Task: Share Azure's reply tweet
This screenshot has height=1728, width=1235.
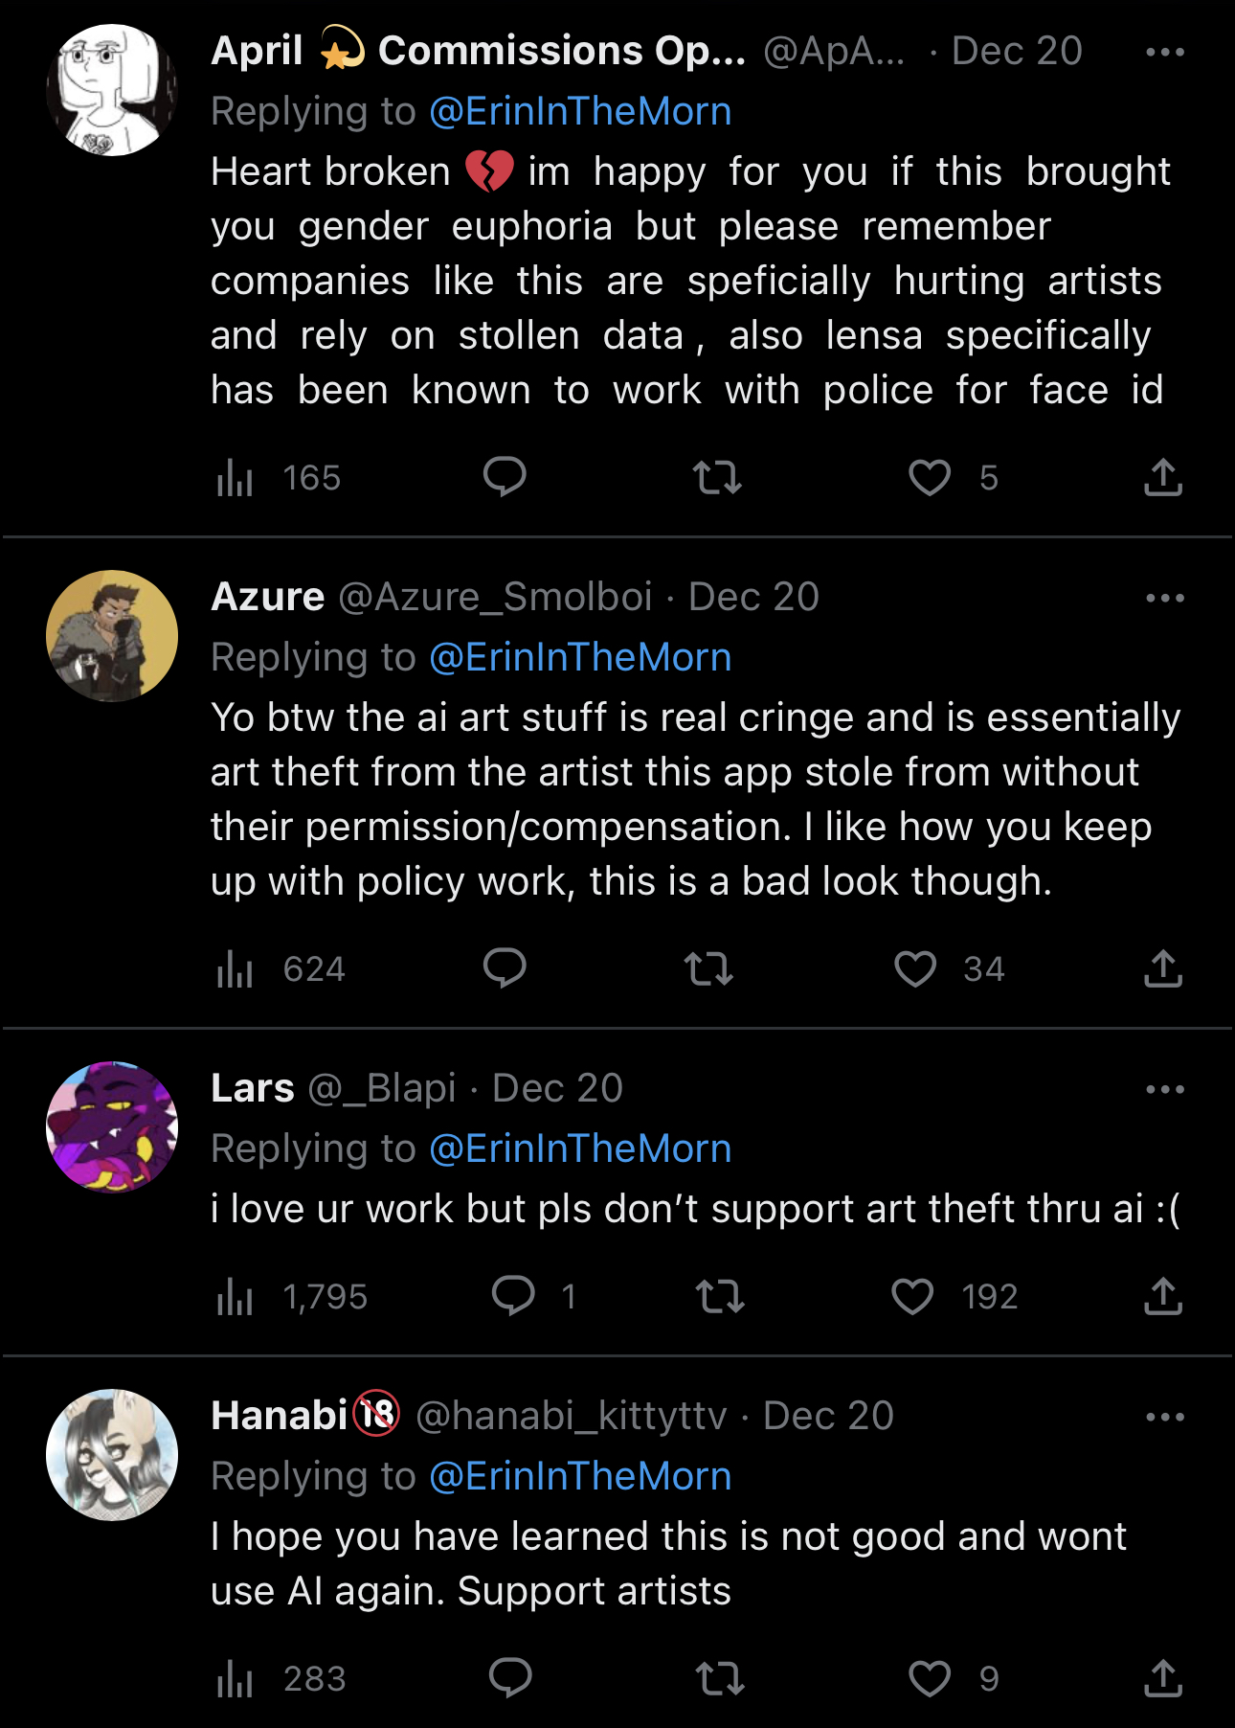Action: (1162, 968)
